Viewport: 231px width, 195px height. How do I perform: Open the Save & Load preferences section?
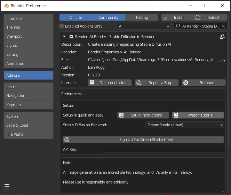pyautogui.click(x=29, y=125)
